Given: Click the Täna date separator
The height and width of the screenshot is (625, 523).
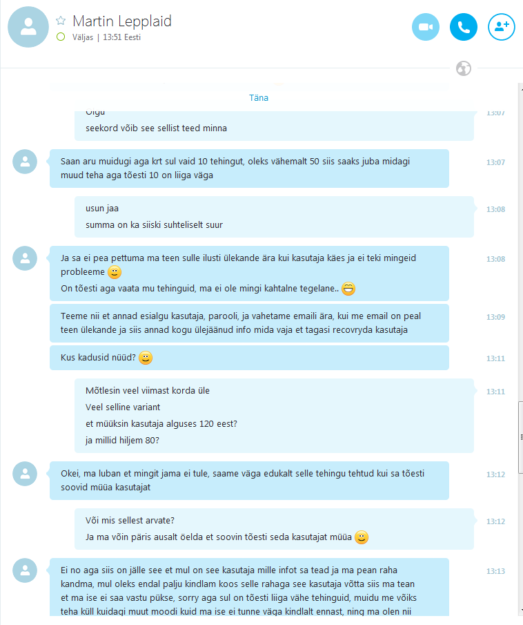Looking at the screenshot, I should (x=259, y=98).
